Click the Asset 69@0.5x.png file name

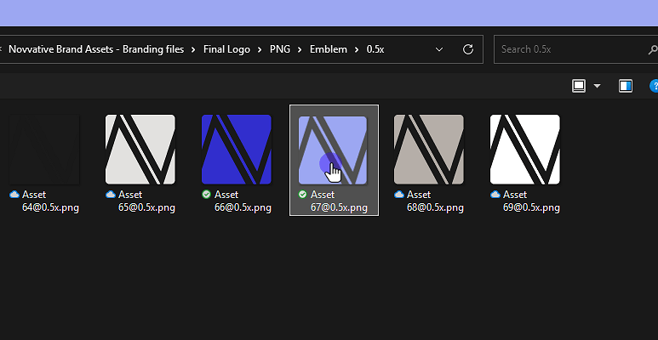[531, 201]
